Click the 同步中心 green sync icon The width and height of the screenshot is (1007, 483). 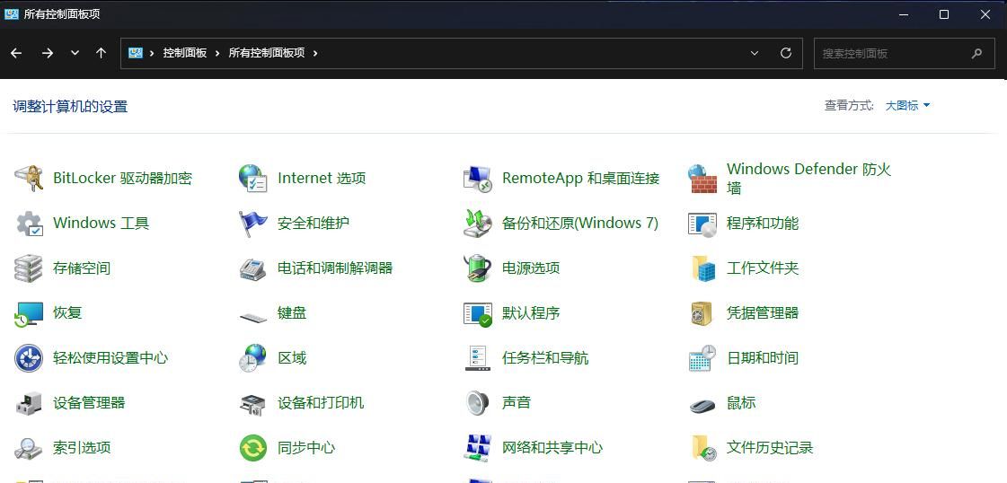(253, 447)
